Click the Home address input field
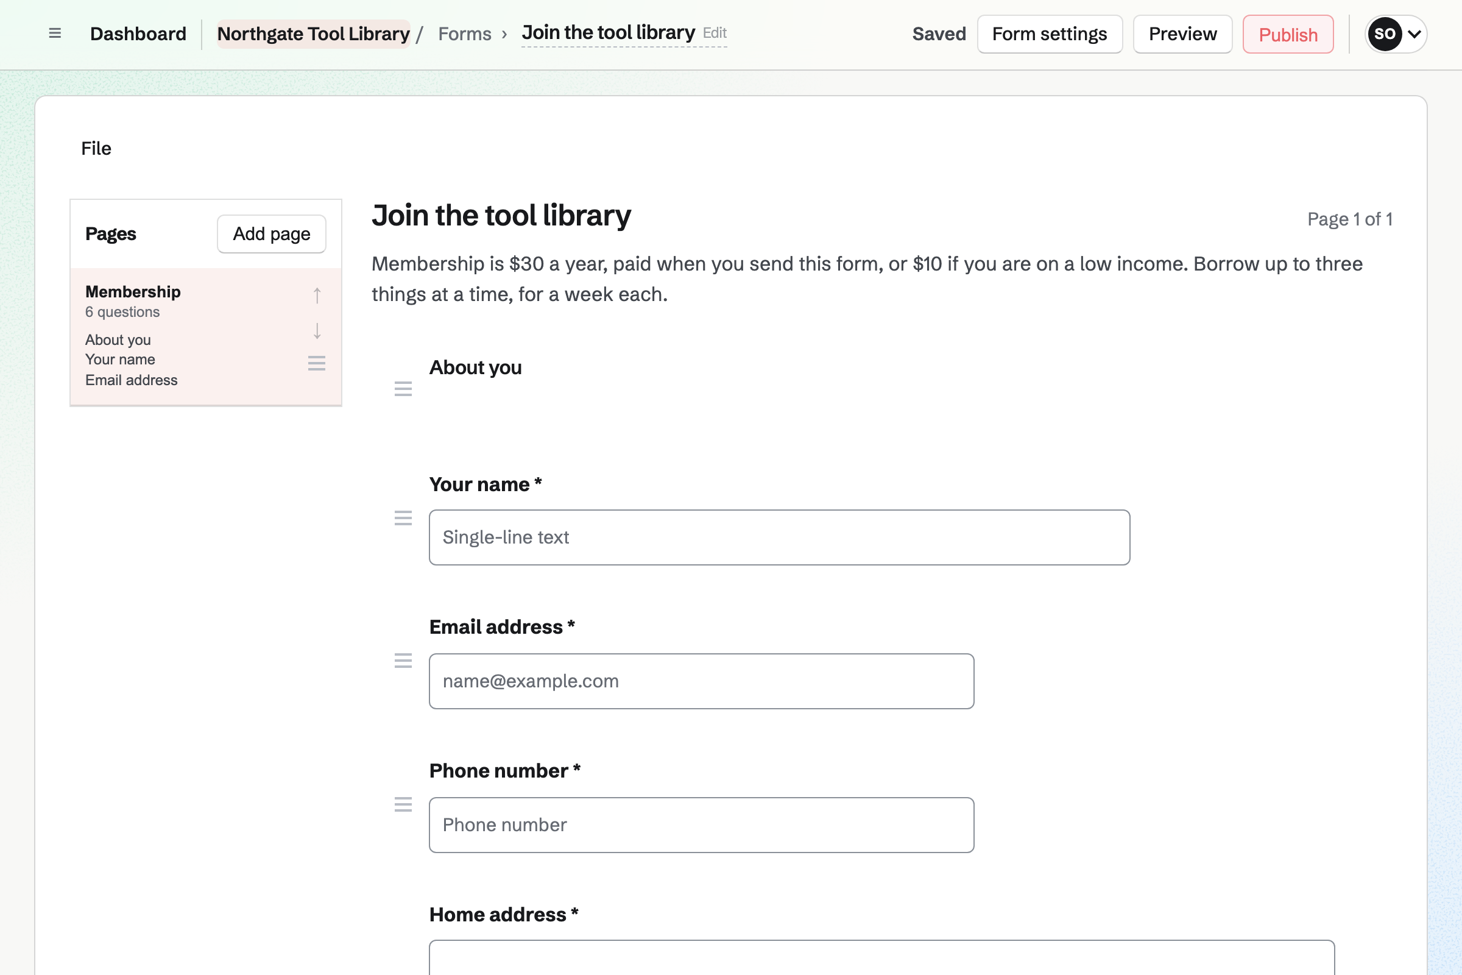The width and height of the screenshot is (1462, 975). click(x=881, y=957)
